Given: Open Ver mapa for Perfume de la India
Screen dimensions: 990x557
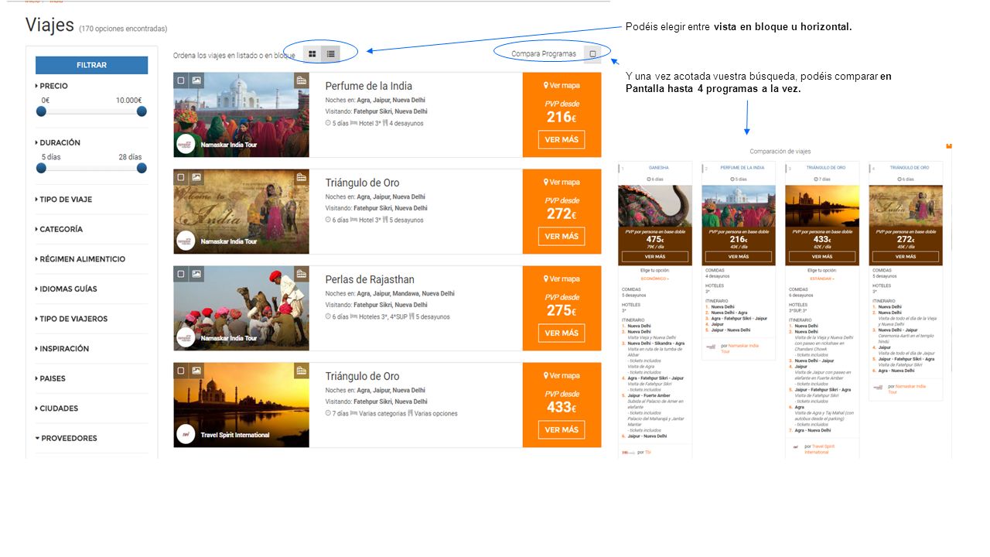Looking at the screenshot, I should tap(562, 86).
